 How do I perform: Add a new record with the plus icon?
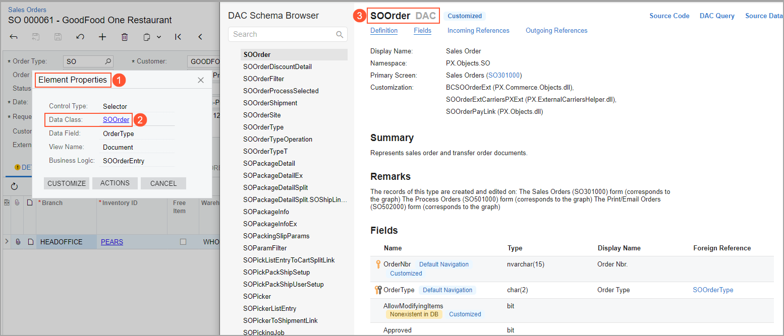pyautogui.click(x=102, y=37)
